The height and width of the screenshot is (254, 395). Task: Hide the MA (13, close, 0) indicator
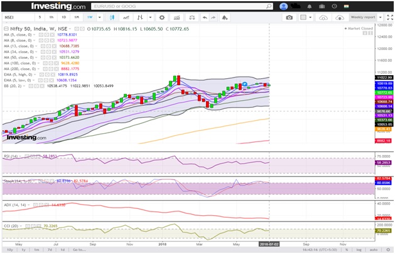click(x=43, y=46)
